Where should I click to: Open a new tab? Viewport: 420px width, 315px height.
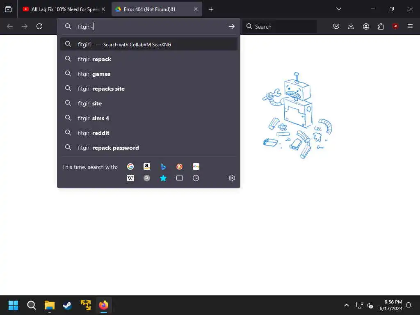click(x=211, y=9)
